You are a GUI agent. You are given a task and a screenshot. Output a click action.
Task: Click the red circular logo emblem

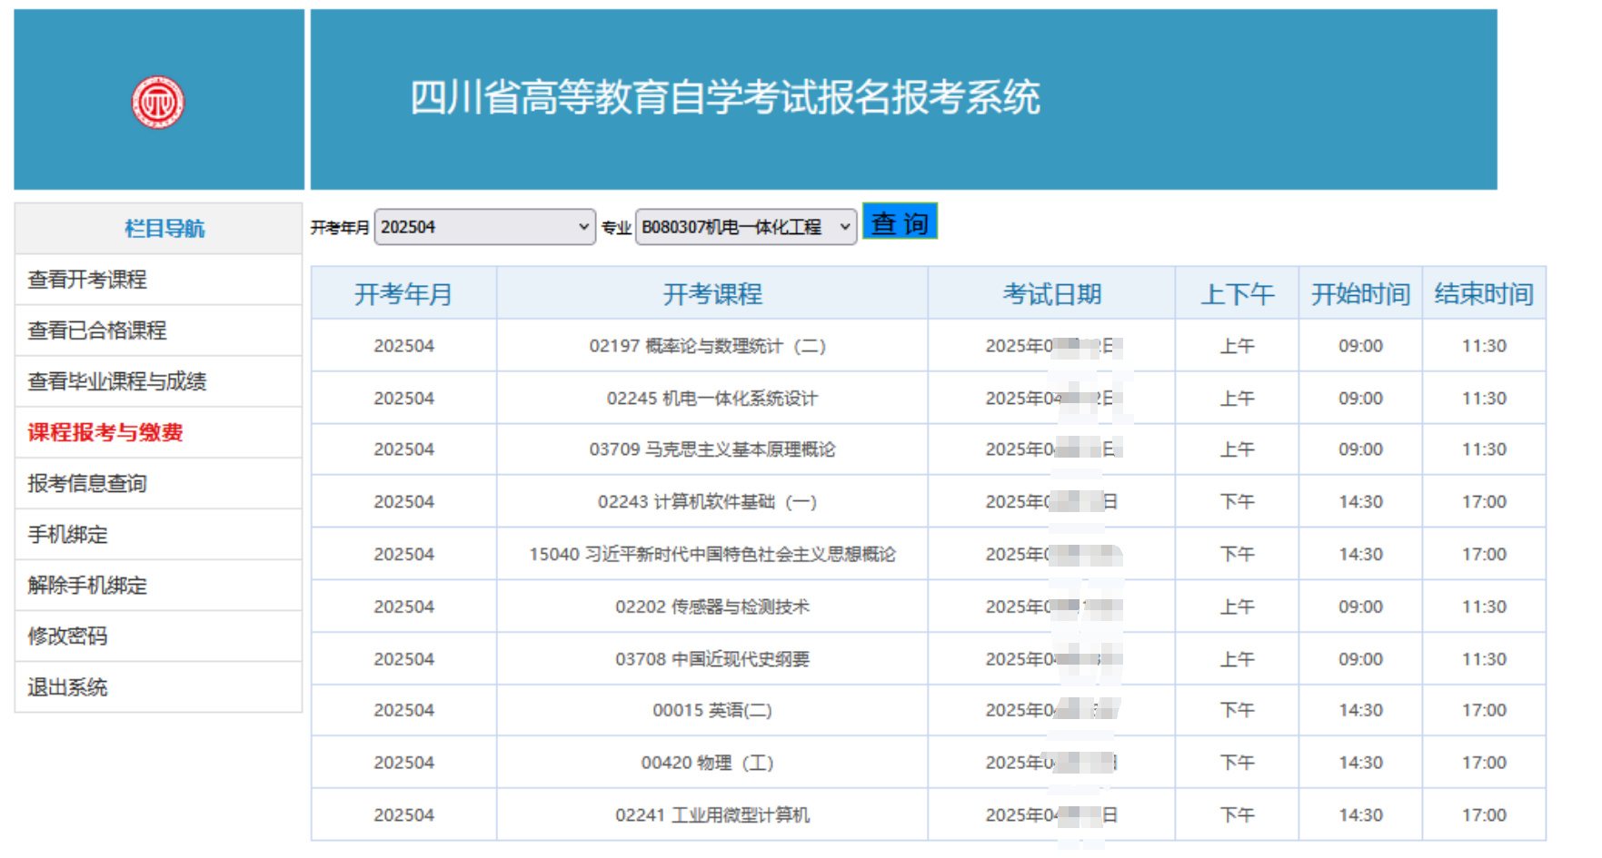pyautogui.click(x=158, y=102)
